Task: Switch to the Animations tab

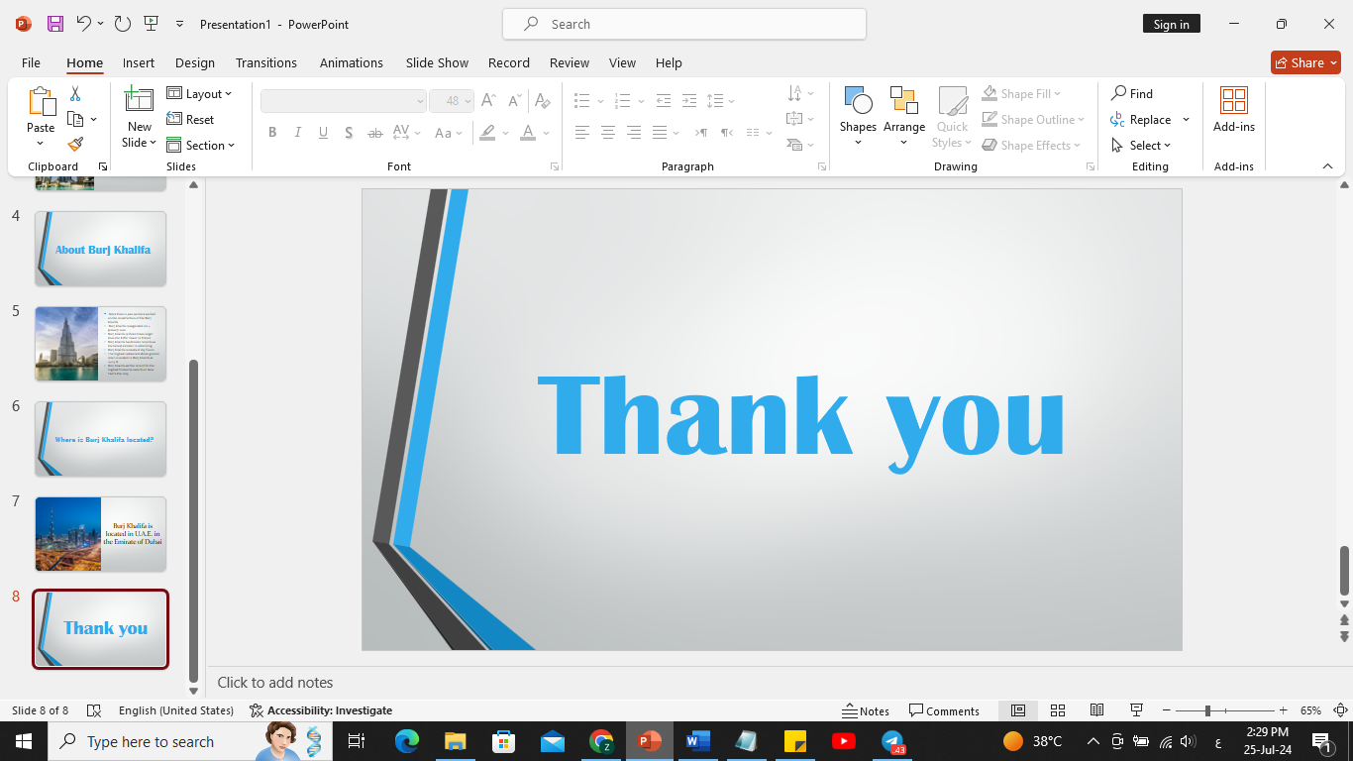Action: tap(352, 62)
